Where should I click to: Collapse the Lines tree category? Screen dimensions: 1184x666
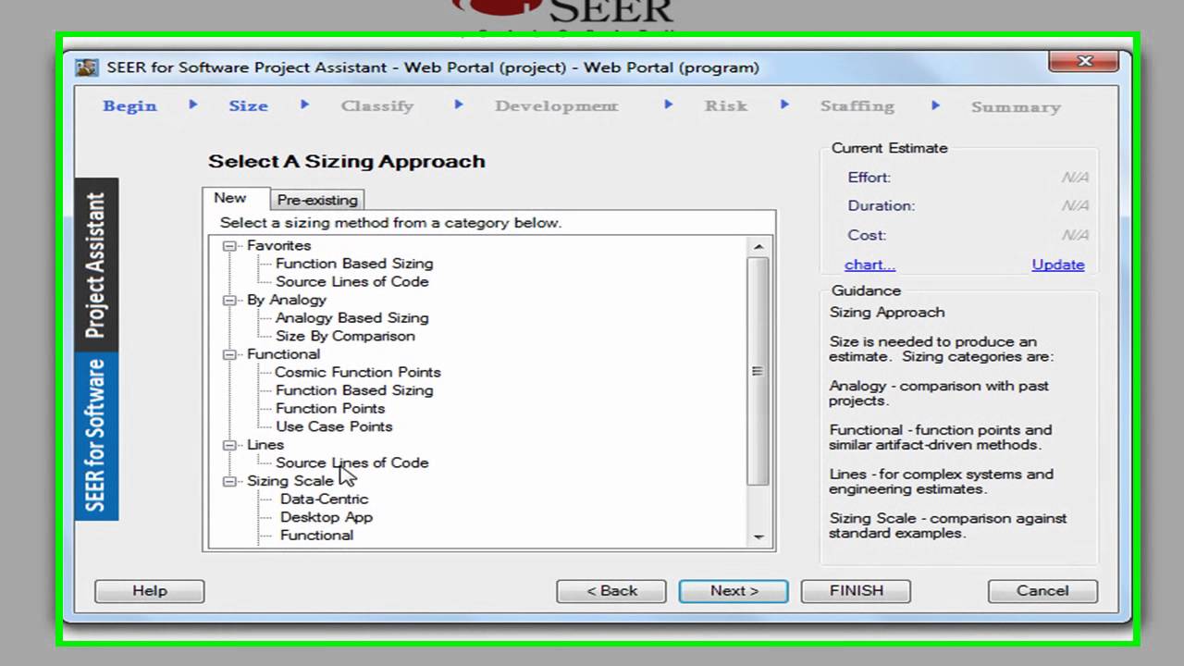click(229, 445)
